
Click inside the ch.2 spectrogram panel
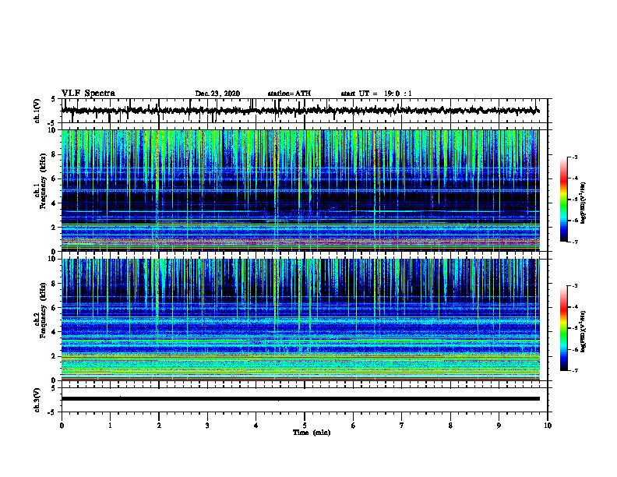pyautogui.click(x=300, y=320)
